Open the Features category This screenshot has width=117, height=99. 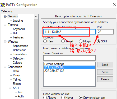pos(18,37)
